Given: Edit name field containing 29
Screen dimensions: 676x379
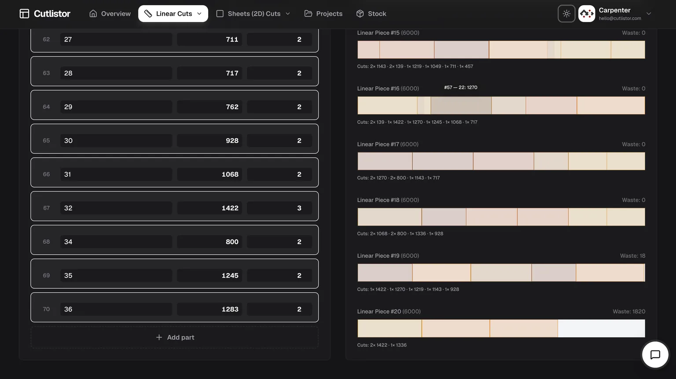Looking at the screenshot, I should click(x=116, y=107).
